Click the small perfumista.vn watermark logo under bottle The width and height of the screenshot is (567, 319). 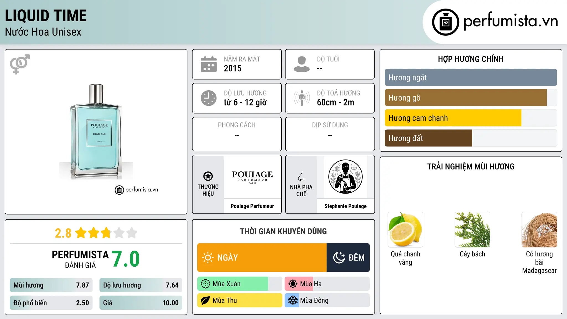pos(136,190)
